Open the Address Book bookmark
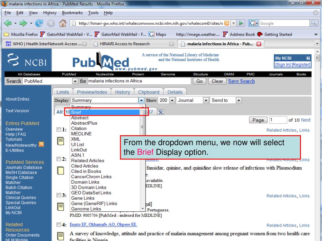 pyautogui.click(x=239, y=35)
